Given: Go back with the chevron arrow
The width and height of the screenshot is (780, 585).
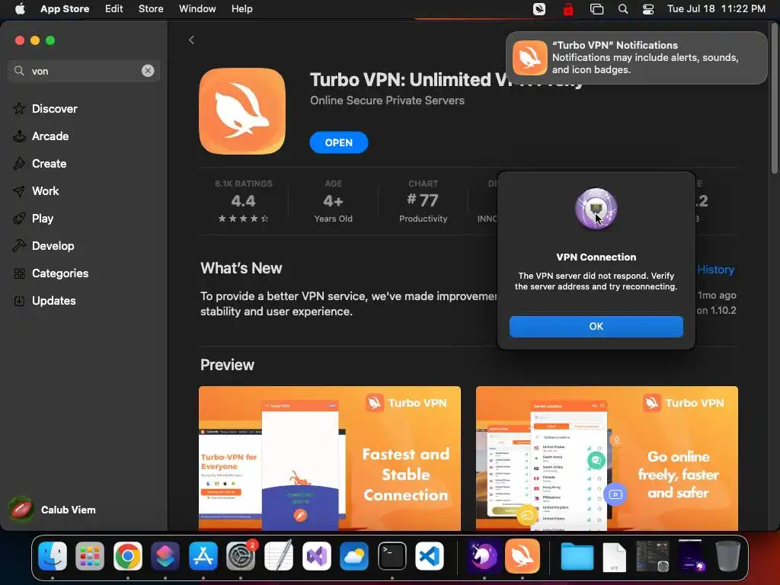Looking at the screenshot, I should coord(191,40).
